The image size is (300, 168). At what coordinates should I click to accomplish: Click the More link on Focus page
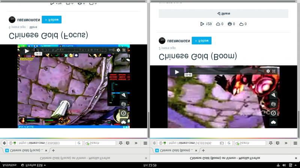[33, 27]
